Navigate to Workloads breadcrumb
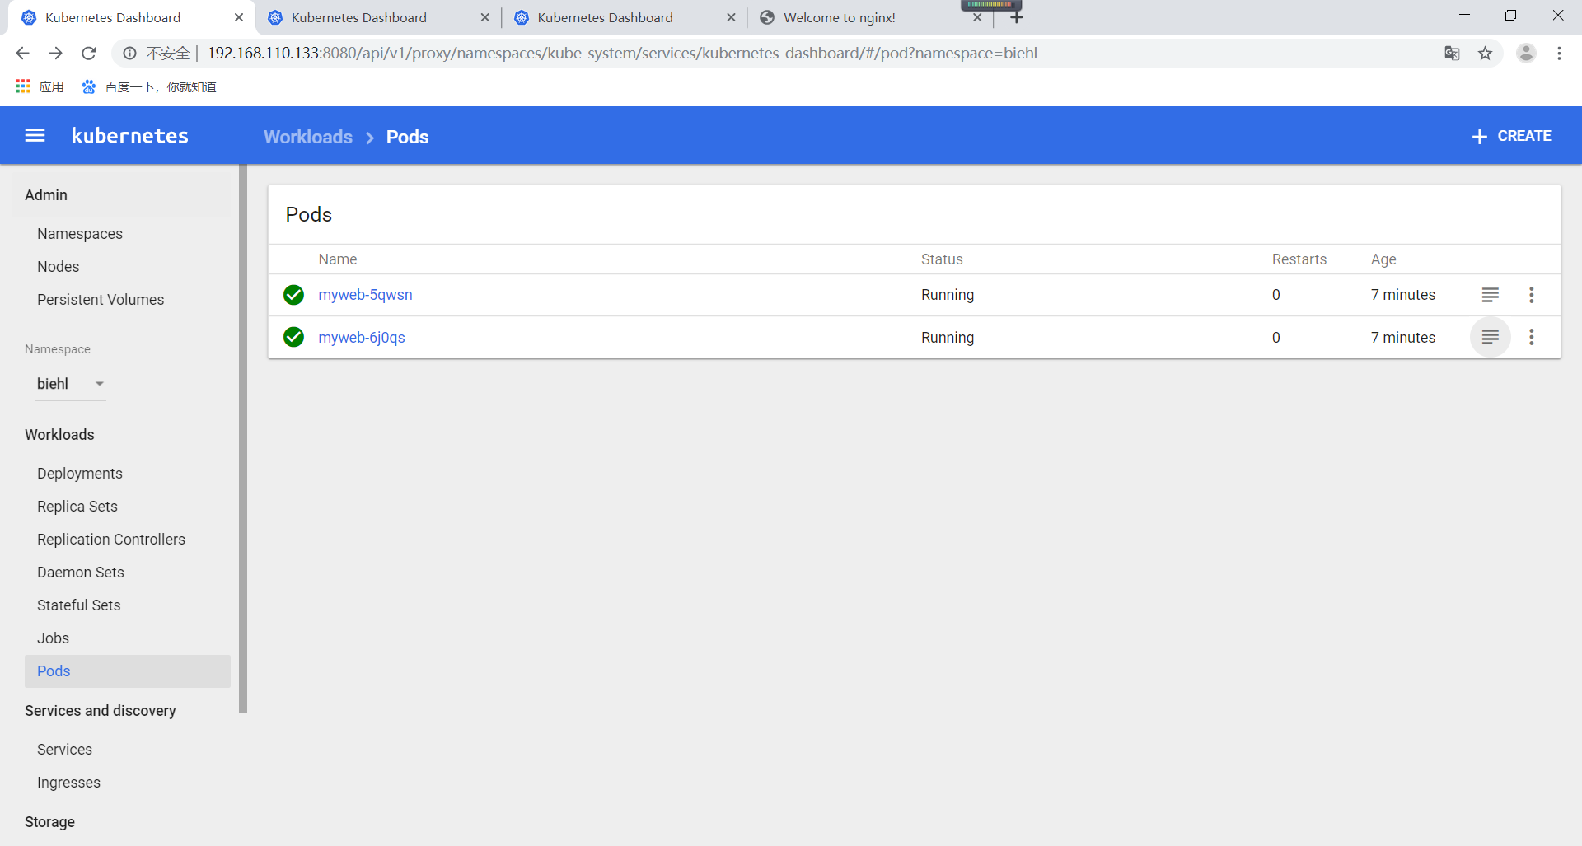The width and height of the screenshot is (1582, 846). tap(308, 137)
